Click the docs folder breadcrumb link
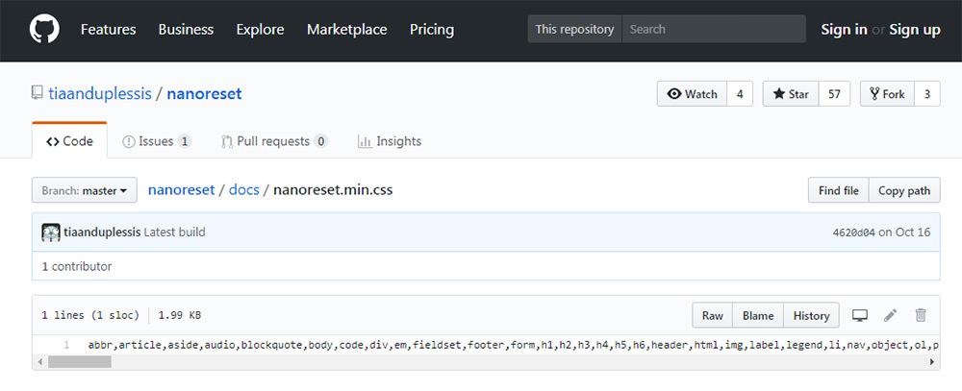962x391 pixels. tap(244, 189)
